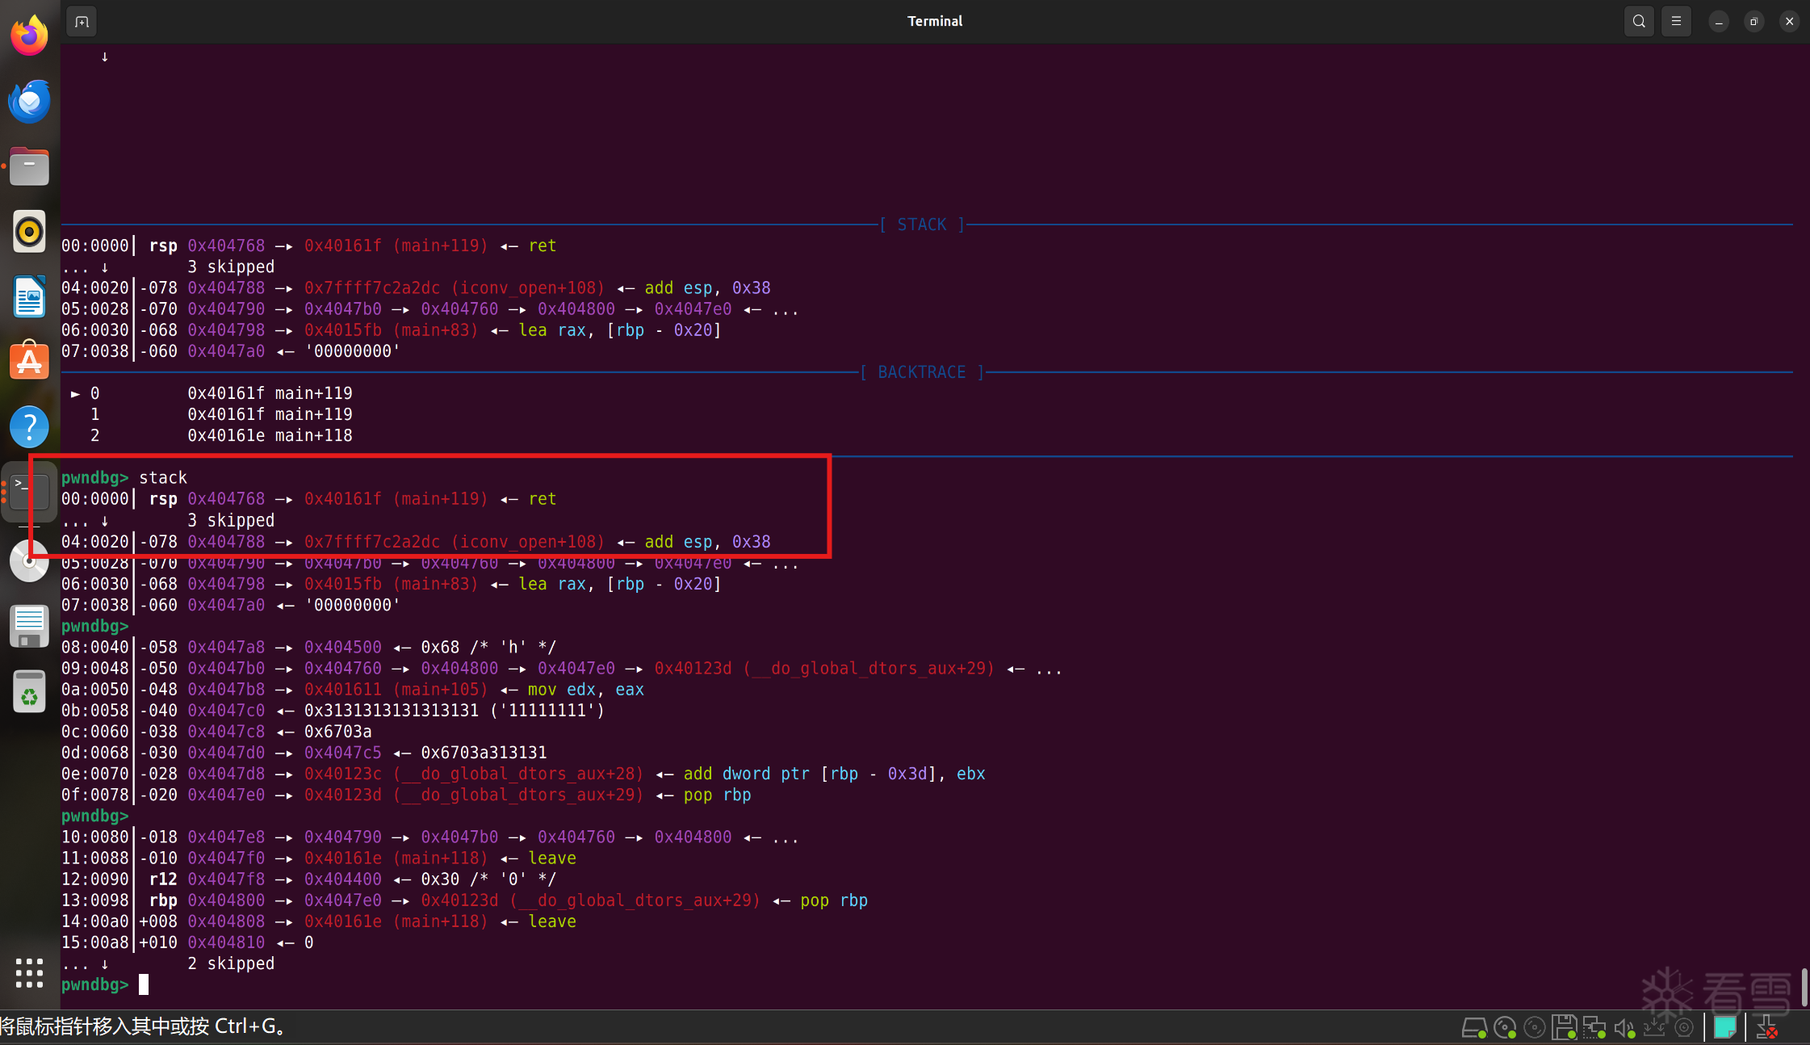This screenshot has width=1810, height=1045.
Task: Launch Firefox from the dock
Action: click(29, 36)
